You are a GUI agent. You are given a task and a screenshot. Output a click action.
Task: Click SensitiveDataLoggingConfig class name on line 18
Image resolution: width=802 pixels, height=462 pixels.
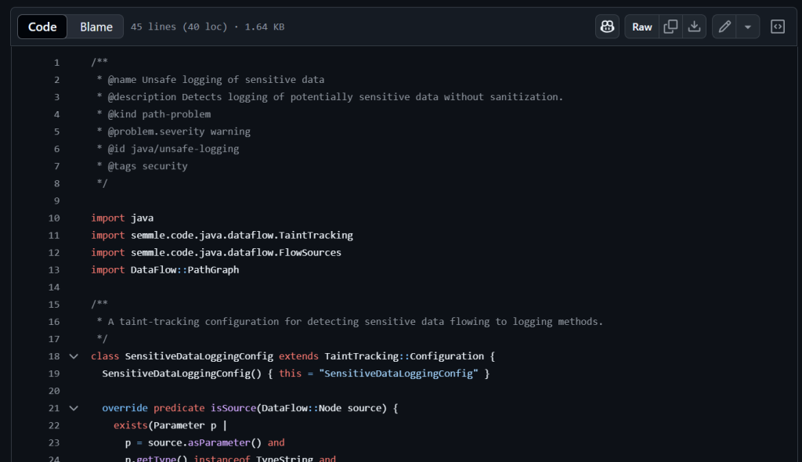[x=199, y=356]
